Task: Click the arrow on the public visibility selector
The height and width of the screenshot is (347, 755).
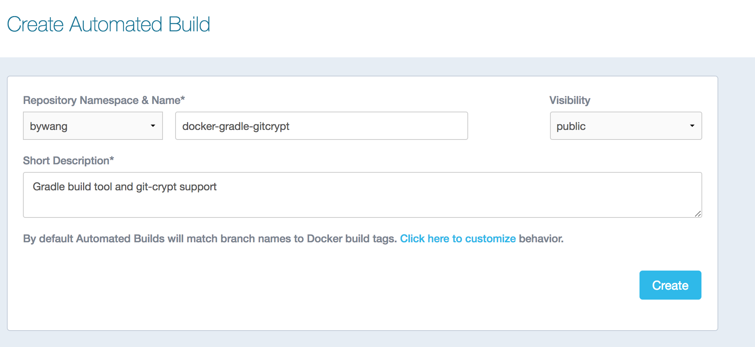Action: point(692,126)
